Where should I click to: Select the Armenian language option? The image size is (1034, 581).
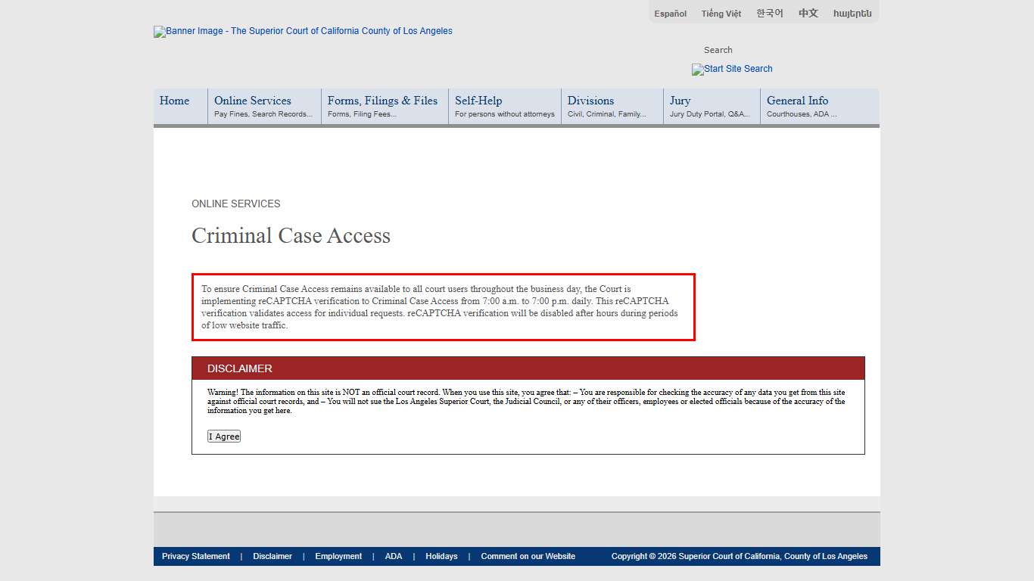tap(852, 14)
